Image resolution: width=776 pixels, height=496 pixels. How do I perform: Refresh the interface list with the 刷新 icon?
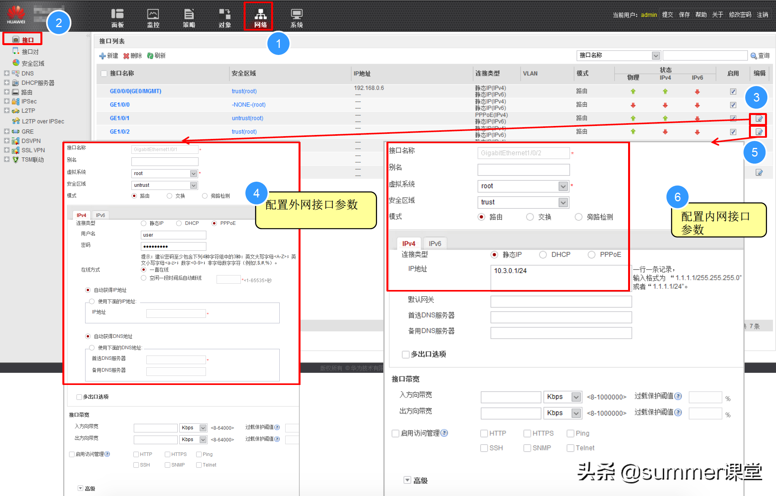tap(157, 55)
